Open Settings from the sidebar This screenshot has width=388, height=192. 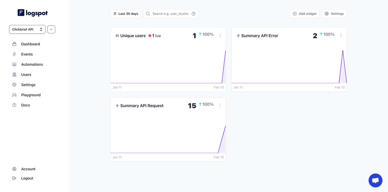(28, 85)
